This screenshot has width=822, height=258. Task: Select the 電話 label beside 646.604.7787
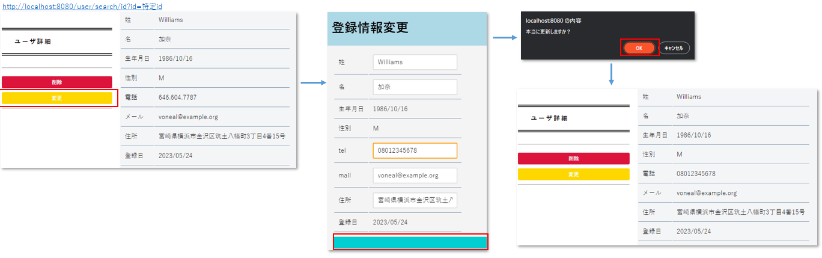tap(130, 97)
